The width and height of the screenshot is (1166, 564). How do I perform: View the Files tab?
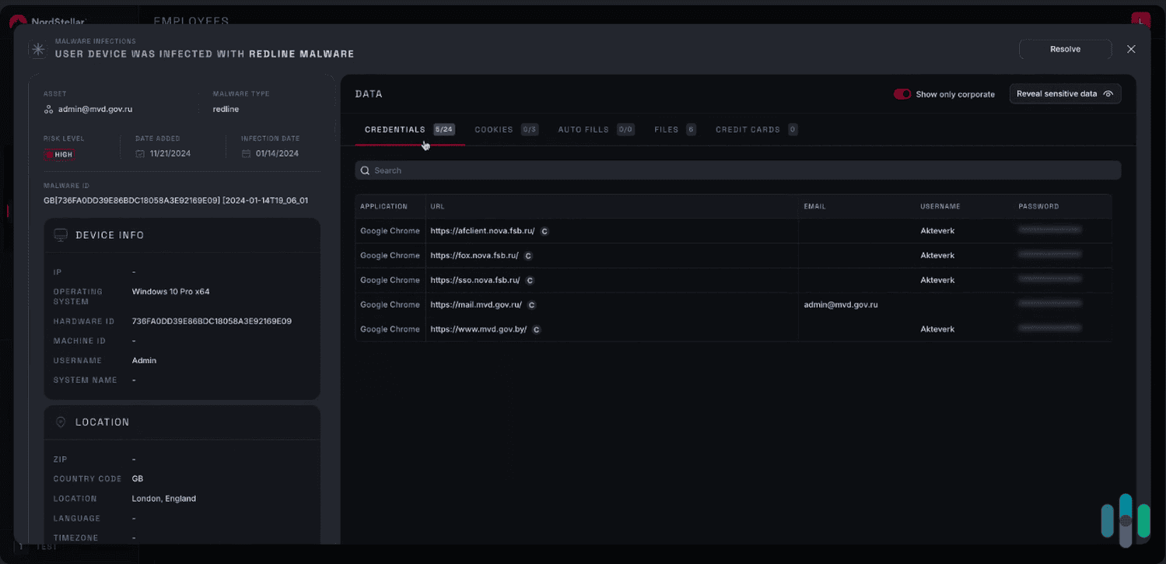coord(667,129)
